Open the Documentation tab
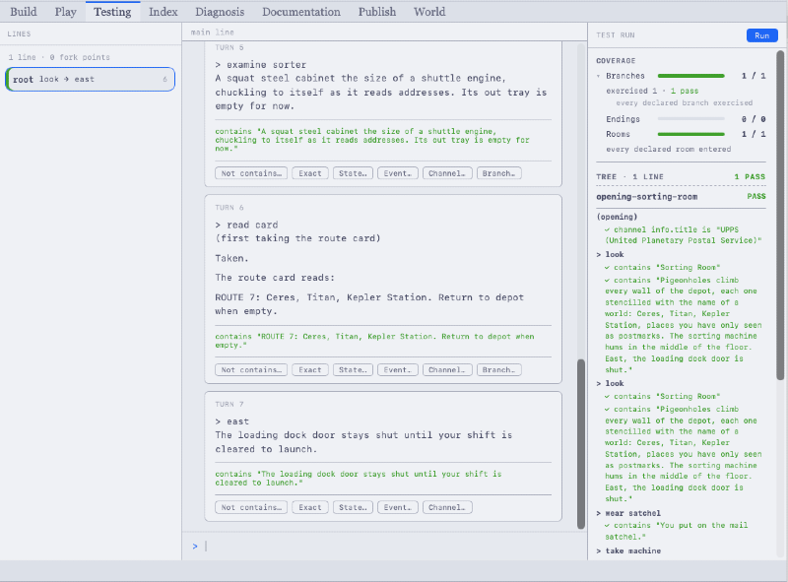Screen dimensions: 788x582 pos(301,12)
